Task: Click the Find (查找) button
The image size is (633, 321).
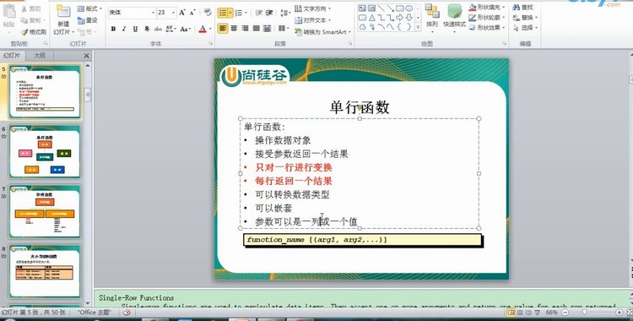Action: click(523, 8)
